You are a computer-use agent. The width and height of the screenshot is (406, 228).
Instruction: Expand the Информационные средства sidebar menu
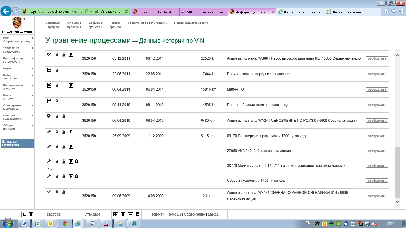pos(17,87)
